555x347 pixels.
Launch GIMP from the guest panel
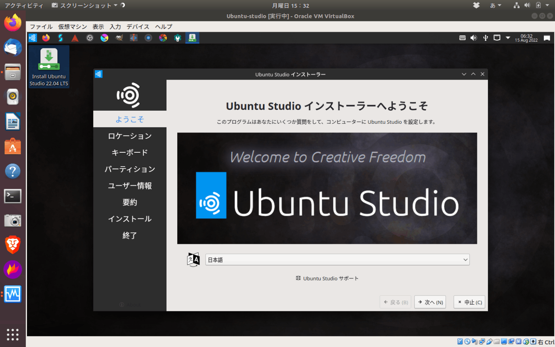(119, 38)
